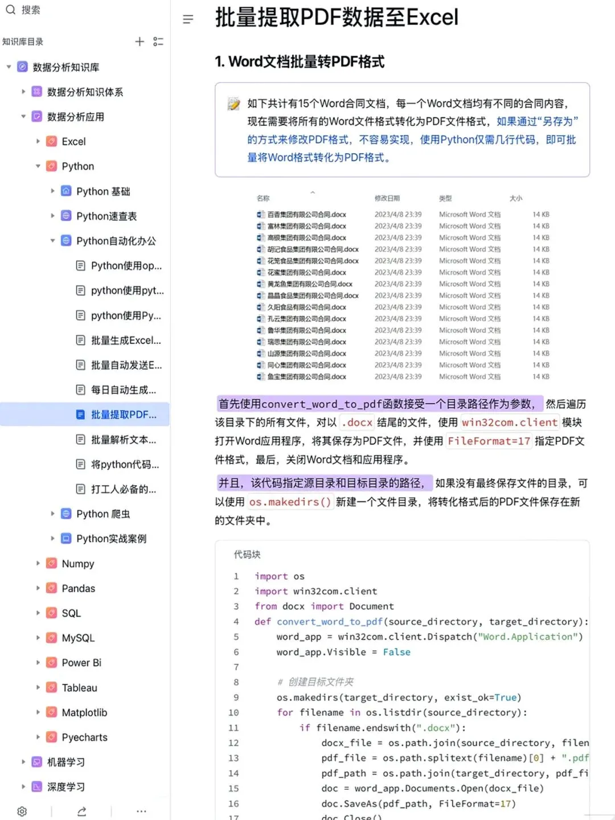615x820 pixels.
Task: Select the Pyecharts tree item
Action: click(84, 737)
